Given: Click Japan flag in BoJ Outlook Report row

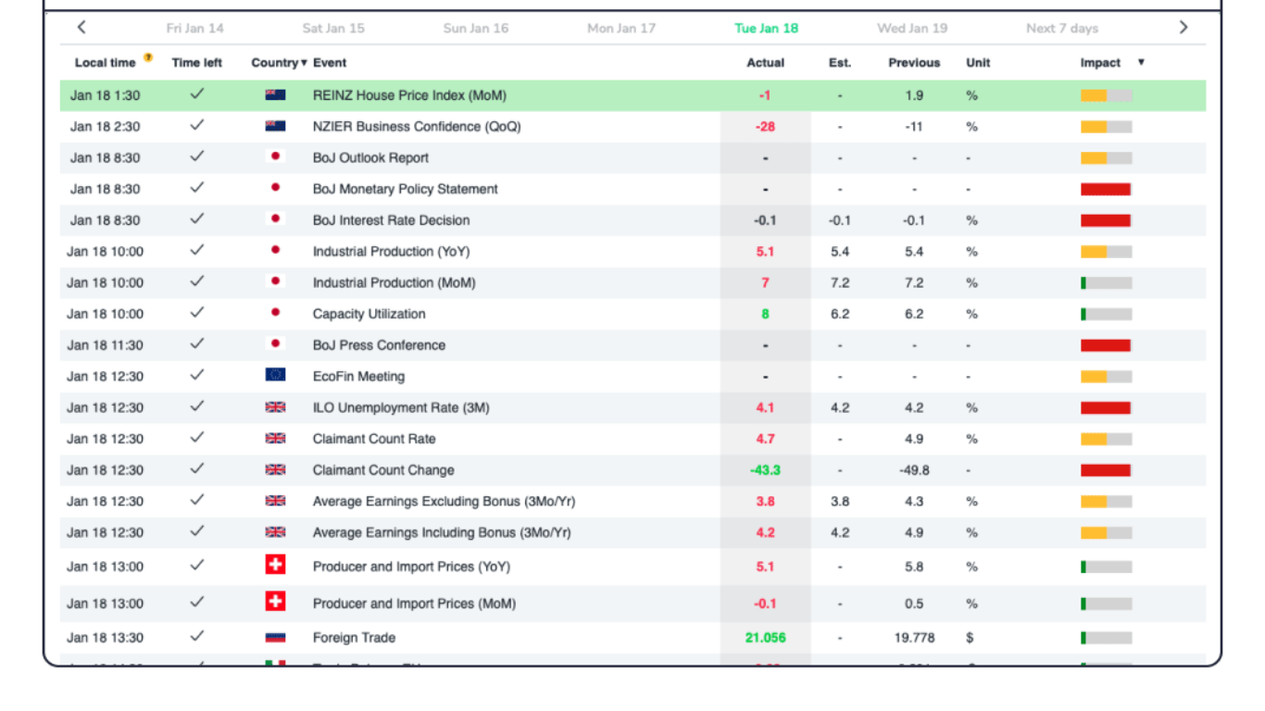Looking at the screenshot, I should (x=275, y=156).
